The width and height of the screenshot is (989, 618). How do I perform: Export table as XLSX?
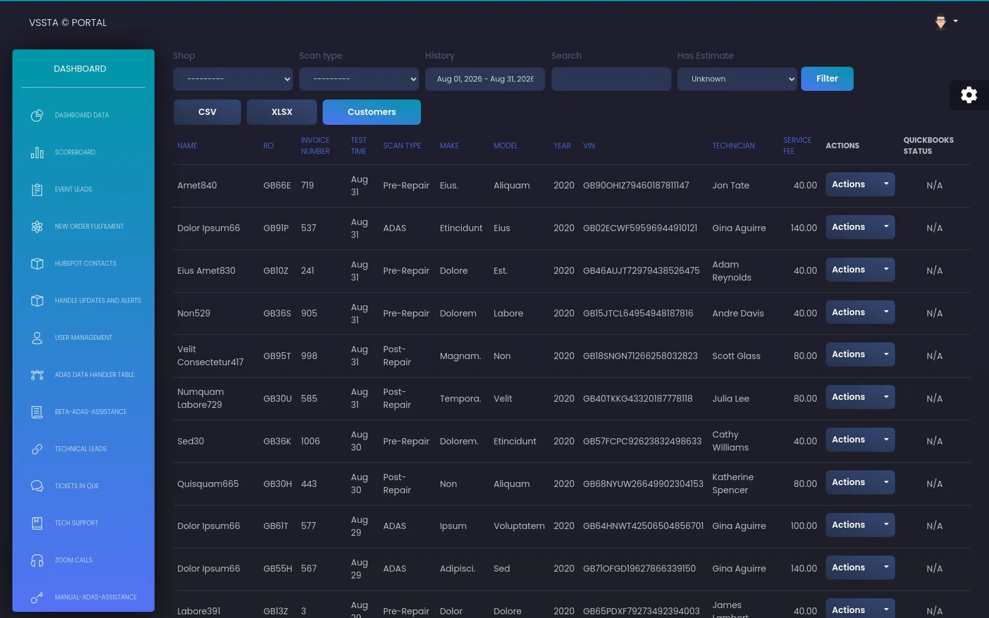tap(282, 112)
